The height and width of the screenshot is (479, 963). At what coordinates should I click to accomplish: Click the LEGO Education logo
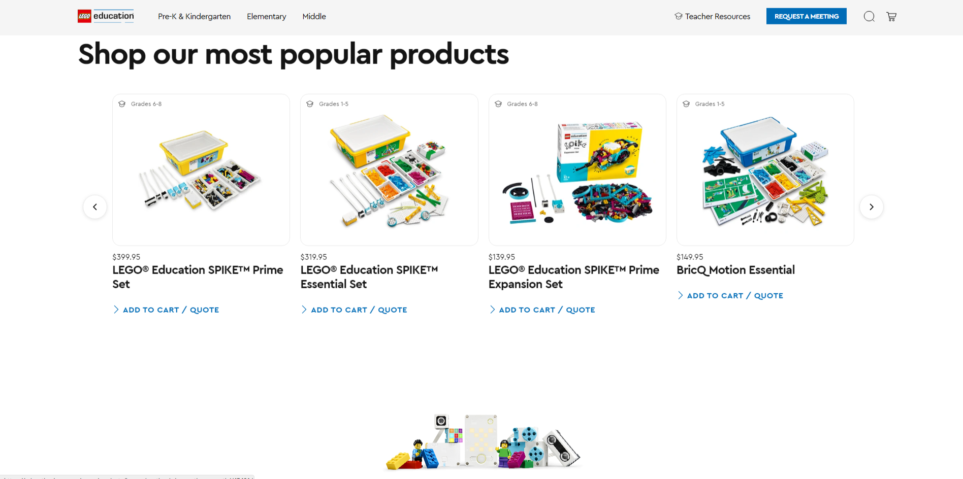[x=106, y=16]
